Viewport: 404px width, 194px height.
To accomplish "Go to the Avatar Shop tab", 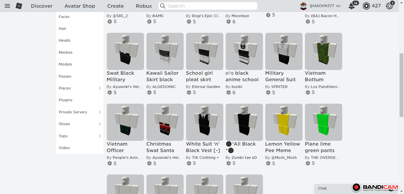I will pyautogui.click(x=80, y=6).
